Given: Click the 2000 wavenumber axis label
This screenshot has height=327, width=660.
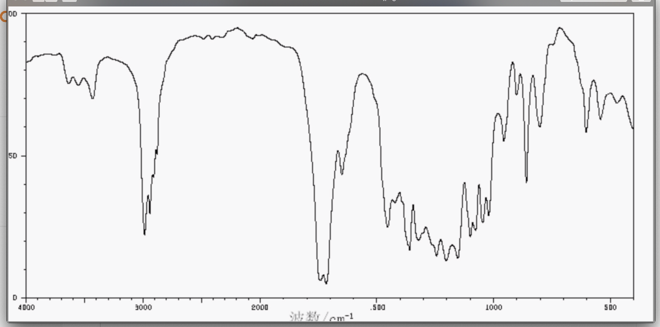Looking at the screenshot, I should coord(260,307).
